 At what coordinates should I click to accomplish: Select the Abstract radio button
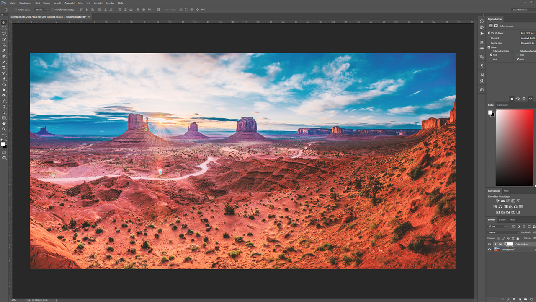489,38
